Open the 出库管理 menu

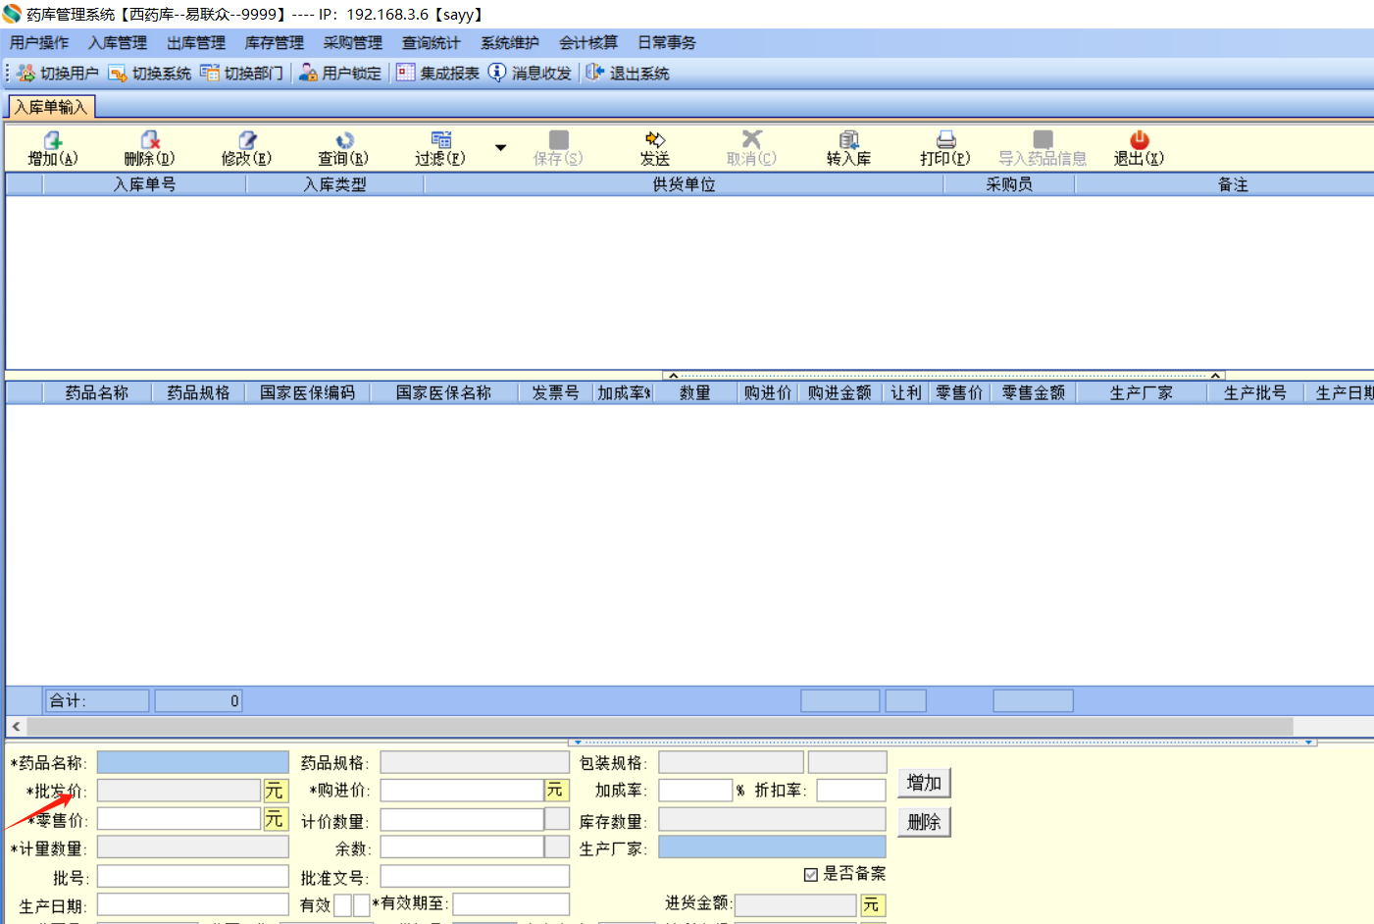196,43
